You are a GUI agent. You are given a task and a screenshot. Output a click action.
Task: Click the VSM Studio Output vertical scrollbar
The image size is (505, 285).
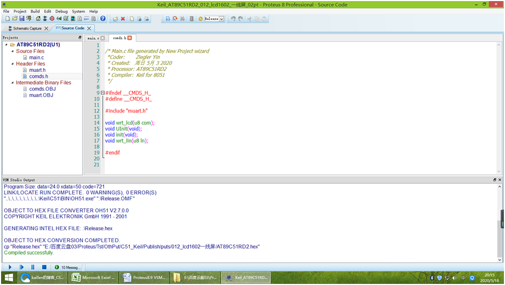[500, 223]
